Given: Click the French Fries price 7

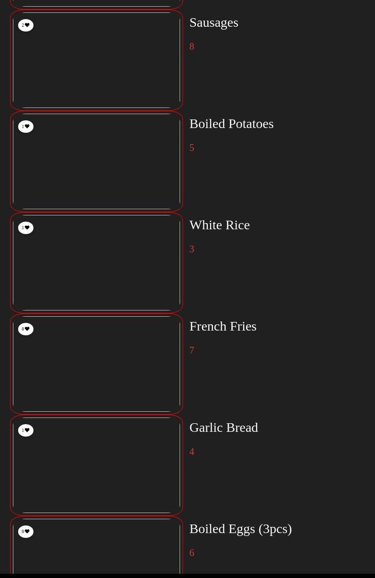Looking at the screenshot, I should click(x=192, y=350).
